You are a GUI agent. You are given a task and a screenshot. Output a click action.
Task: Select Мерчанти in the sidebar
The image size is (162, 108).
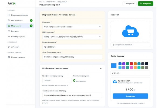[x=20, y=26]
